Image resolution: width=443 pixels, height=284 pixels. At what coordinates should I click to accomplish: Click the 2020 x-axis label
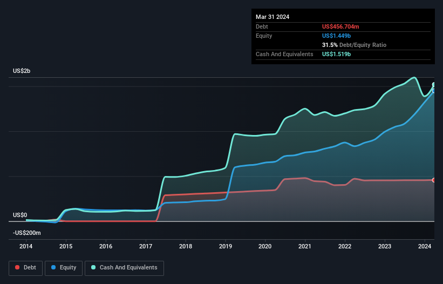tap(265, 246)
